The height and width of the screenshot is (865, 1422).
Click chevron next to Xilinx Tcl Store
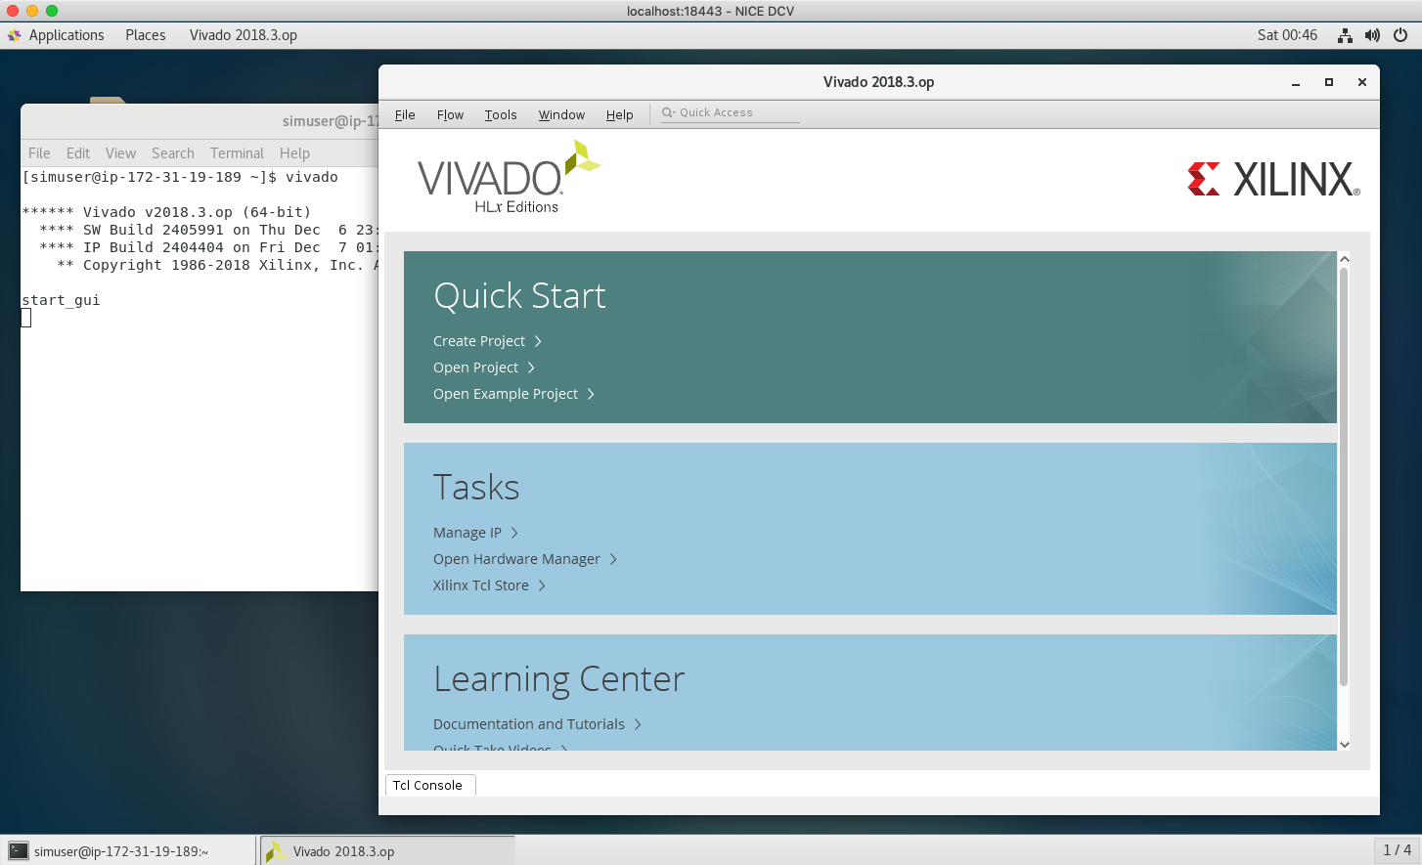[x=542, y=585]
